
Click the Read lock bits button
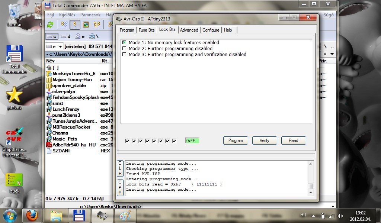(294, 140)
